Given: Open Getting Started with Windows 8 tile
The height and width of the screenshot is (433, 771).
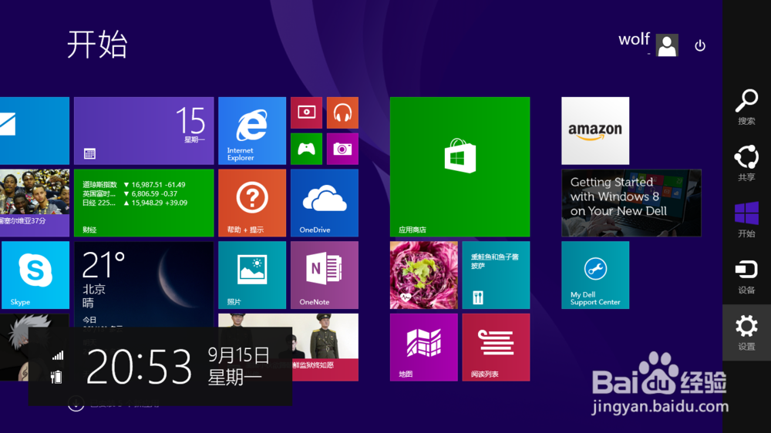Looking at the screenshot, I should click(x=631, y=203).
